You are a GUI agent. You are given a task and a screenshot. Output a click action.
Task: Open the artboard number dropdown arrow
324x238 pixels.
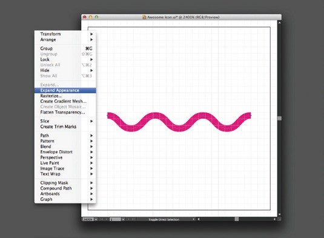[x=123, y=219]
